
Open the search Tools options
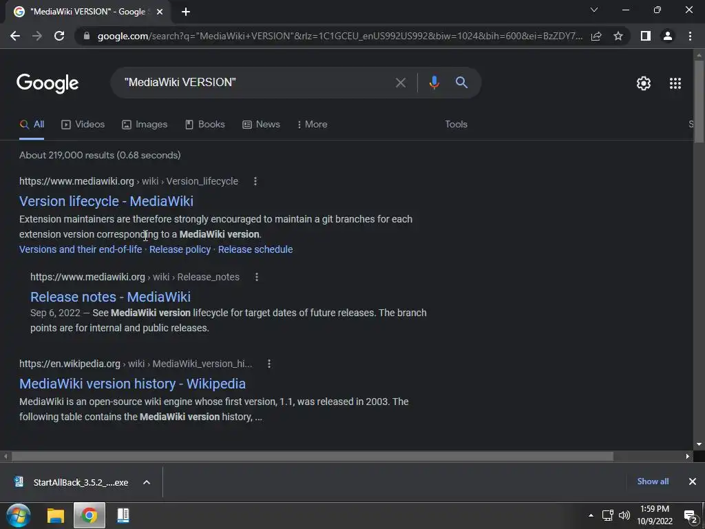tap(456, 125)
